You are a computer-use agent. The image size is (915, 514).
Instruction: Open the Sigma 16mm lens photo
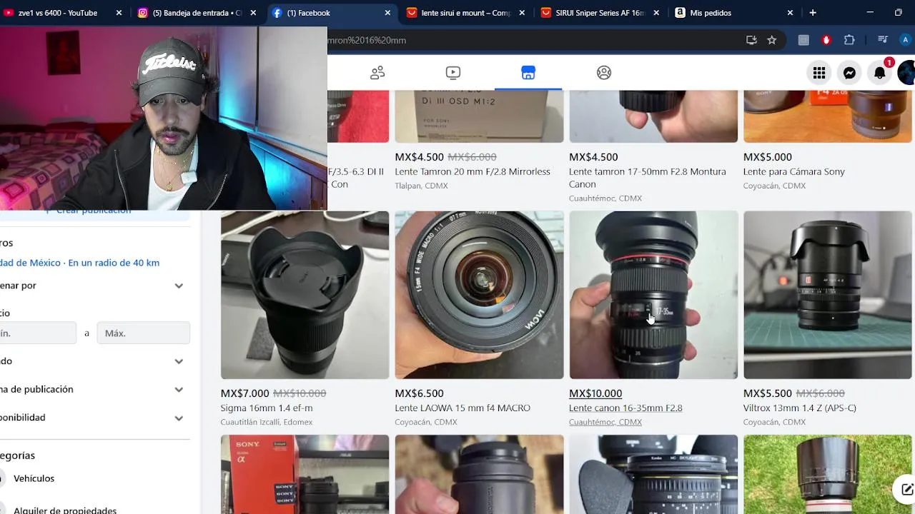click(x=305, y=295)
